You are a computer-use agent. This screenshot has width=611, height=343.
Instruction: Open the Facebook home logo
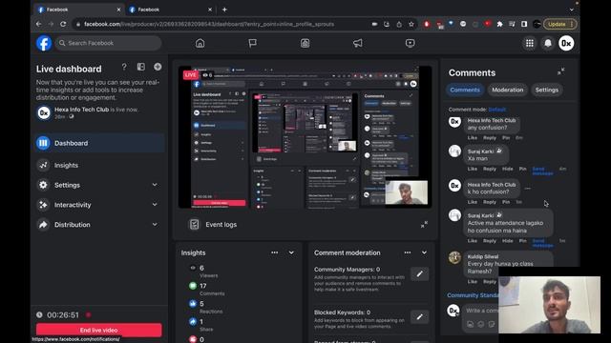44,43
